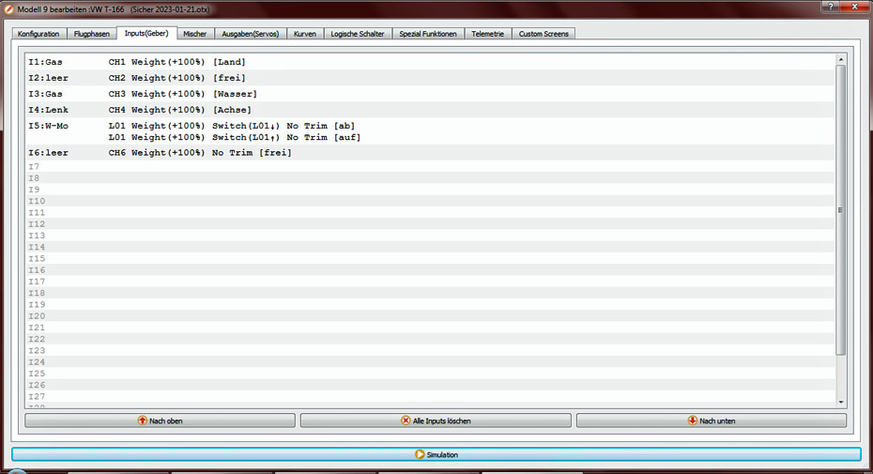
Task: Click the red down-arrow icon on Nach unten
Action: coord(693,420)
